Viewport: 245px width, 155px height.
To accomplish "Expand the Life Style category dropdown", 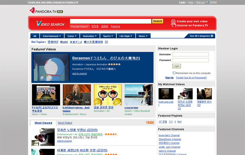I will coord(126,36).
